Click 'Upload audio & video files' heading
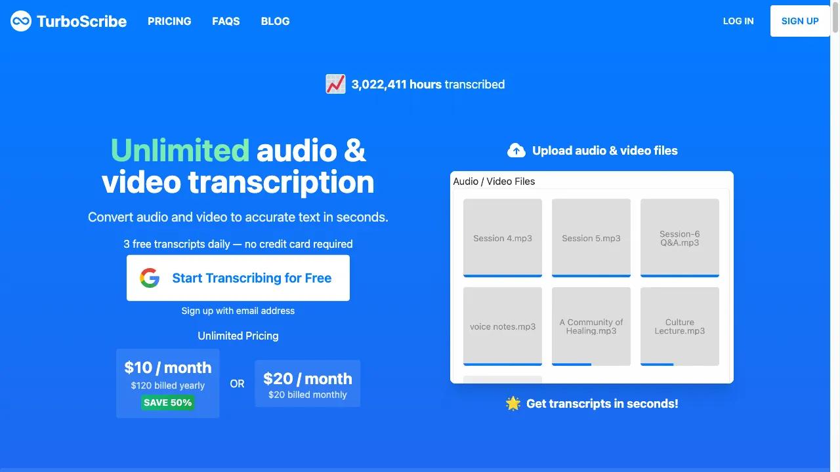 pos(604,150)
